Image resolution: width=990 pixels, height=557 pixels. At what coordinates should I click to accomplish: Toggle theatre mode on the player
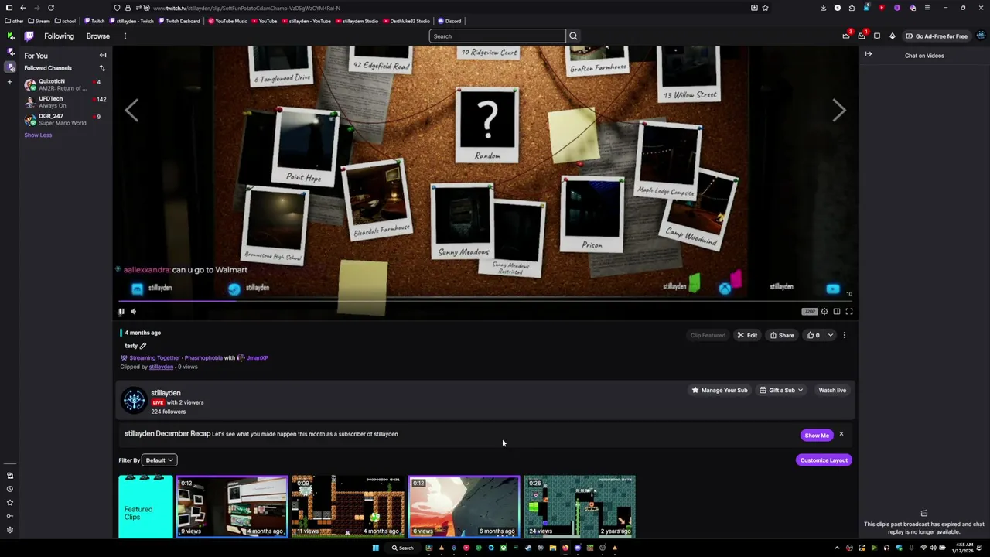point(837,311)
